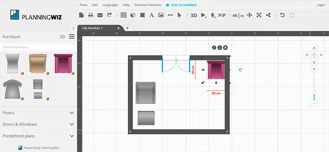
Task: Toggle the 3D furniture view in sidebar
Action: pyautogui.click(x=62, y=37)
